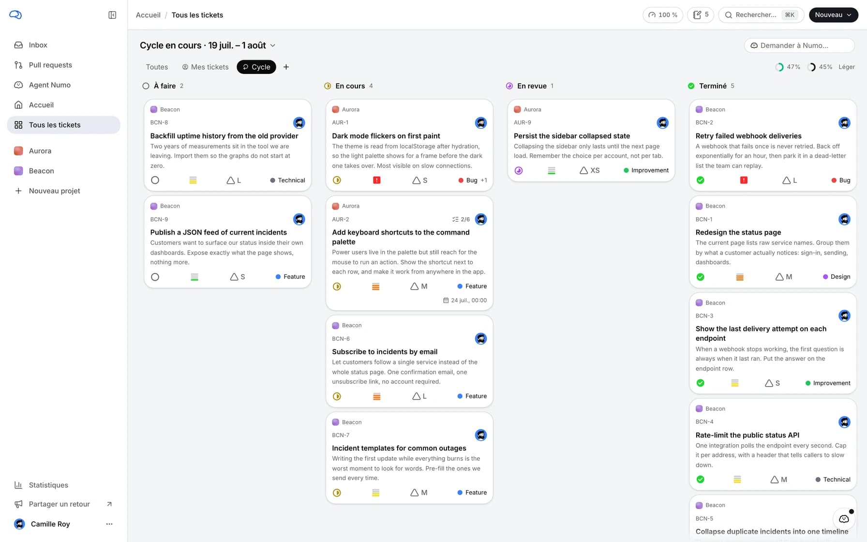
Task: Go to Accueil in the breadcrumb
Action: tap(148, 15)
